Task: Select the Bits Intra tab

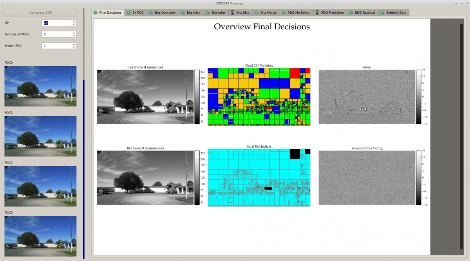Action: [193, 13]
